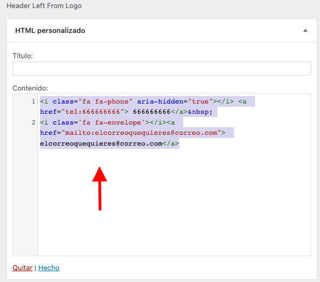Image resolution: width=320 pixels, height=282 pixels.
Task: Click the phone number 666666666 link text
Action: click(152, 112)
